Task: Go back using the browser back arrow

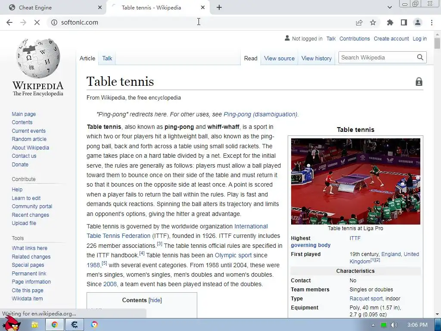Action: click(x=9, y=22)
